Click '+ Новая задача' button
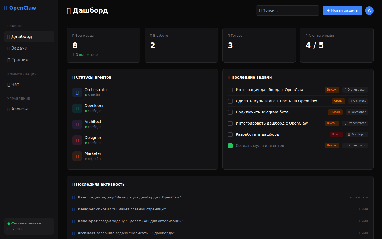This screenshot has height=239, width=382. click(342, 11)
